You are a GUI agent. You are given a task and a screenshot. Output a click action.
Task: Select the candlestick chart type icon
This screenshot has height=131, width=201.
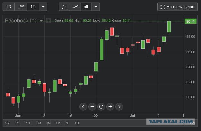(x=86, y=7)
